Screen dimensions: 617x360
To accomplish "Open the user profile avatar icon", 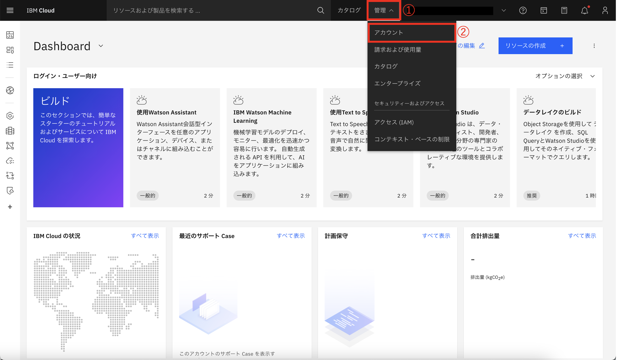I will tap(605, 10).
